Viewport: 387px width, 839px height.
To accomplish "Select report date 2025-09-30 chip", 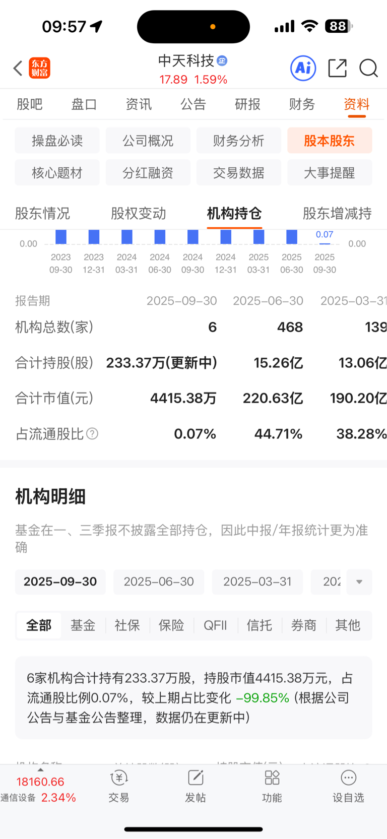I will (60, 582).
